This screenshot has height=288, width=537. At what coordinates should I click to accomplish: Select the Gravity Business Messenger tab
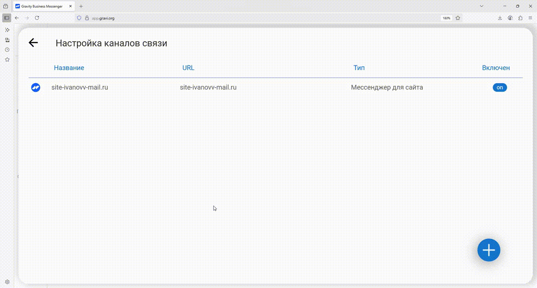tap(42, 6)
